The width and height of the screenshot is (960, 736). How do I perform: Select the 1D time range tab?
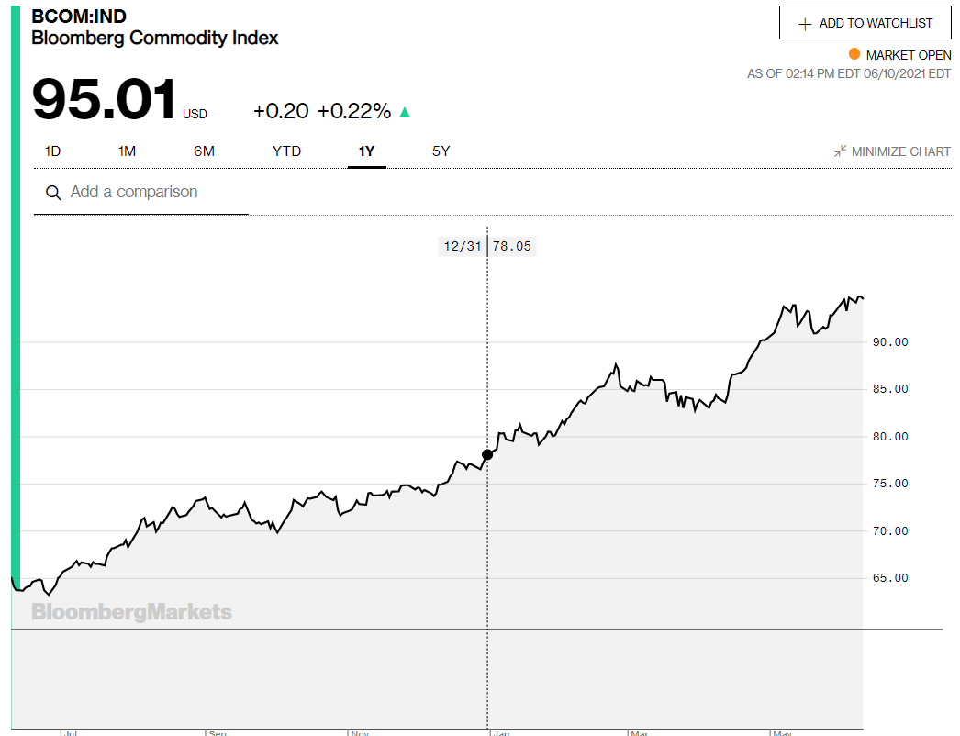53,151
